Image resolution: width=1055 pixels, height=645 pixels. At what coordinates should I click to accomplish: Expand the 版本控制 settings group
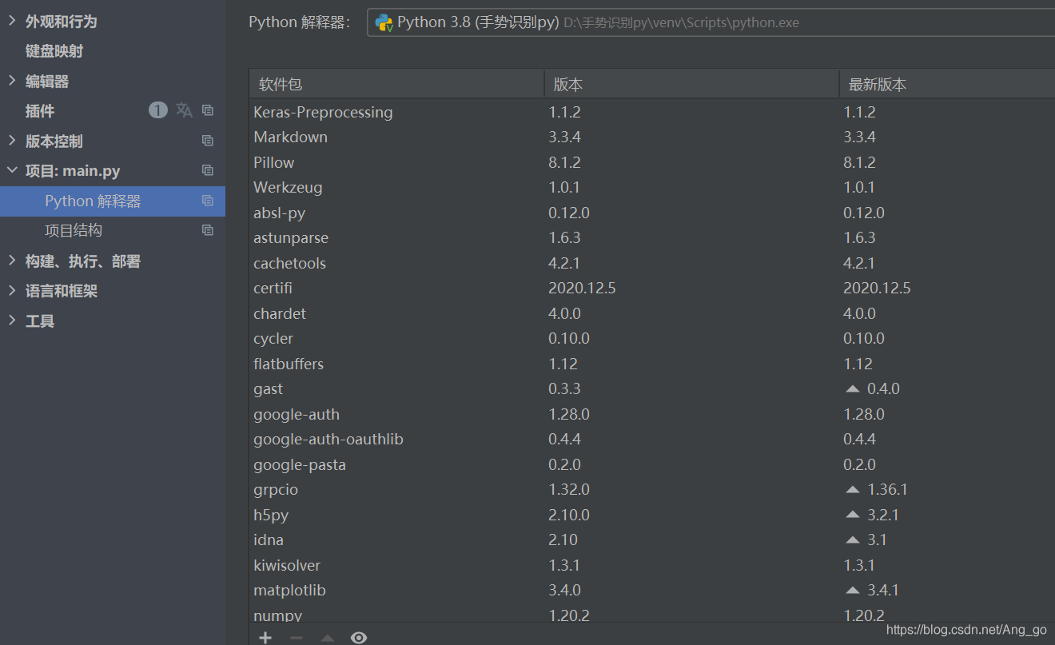point(12,141)
